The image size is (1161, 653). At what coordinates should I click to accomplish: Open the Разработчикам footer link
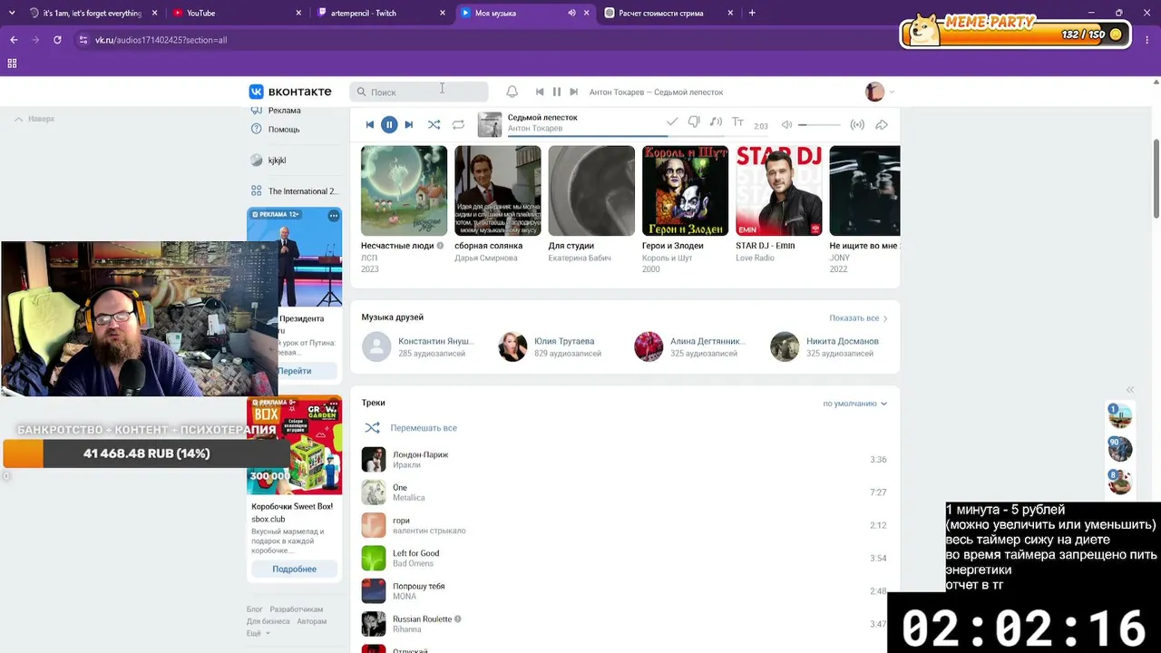click(297, 609)
